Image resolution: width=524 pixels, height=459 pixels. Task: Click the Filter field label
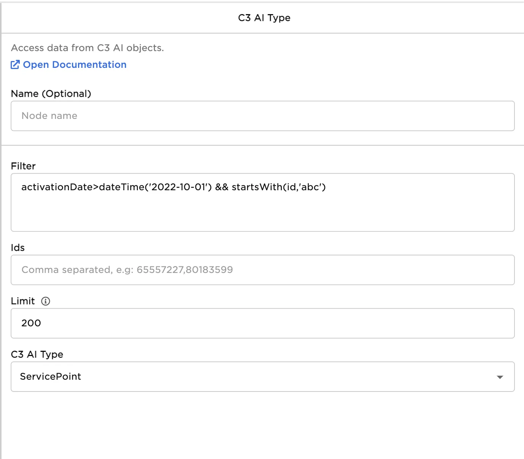tap(23, 166)
